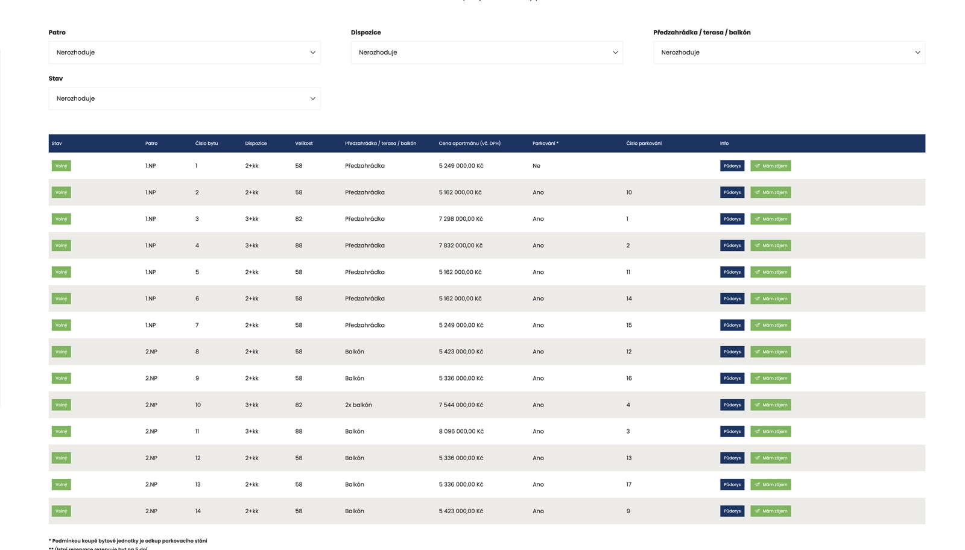
Task: Click Mám zájem for apartment 1
Action: 770,166
